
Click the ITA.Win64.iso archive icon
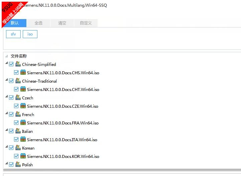click(x=23, y=140)
